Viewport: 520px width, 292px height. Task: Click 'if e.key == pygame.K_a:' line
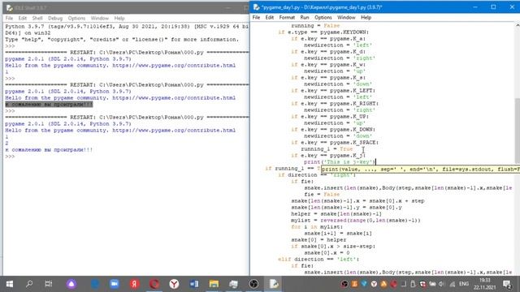(328, 39)
